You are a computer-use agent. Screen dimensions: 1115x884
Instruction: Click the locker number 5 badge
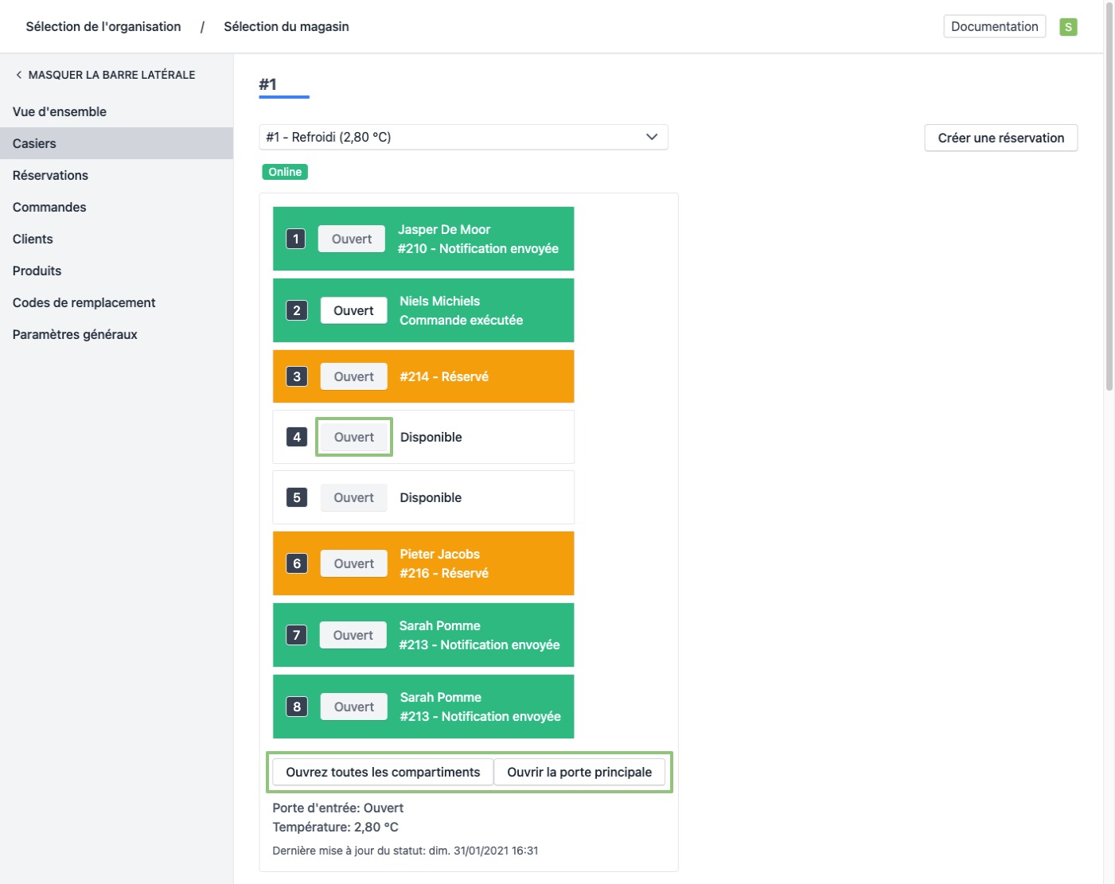(297, 497)
